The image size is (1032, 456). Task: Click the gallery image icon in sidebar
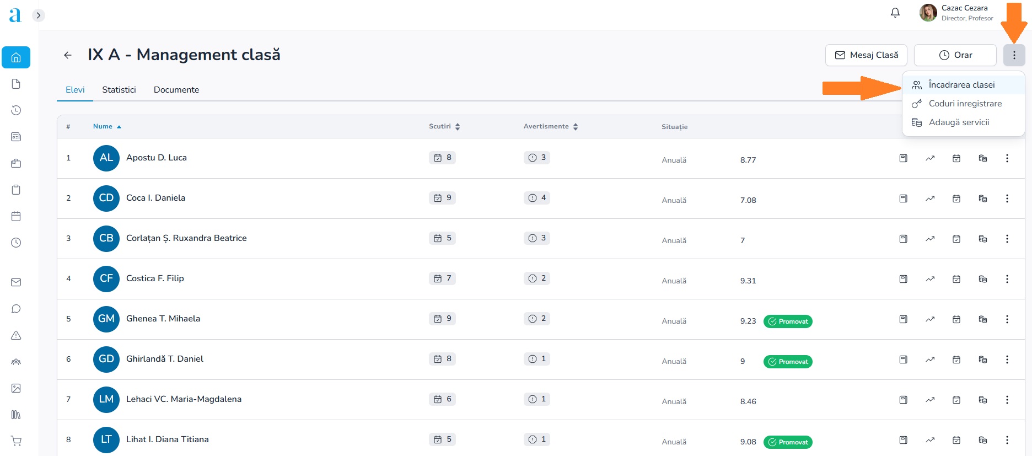[16, 388]
